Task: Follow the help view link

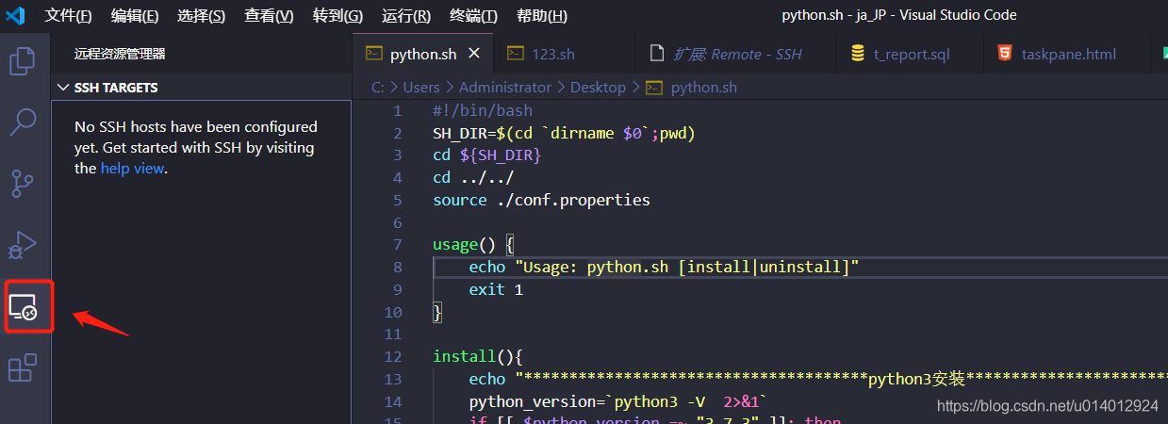Action: pos(132,169)
